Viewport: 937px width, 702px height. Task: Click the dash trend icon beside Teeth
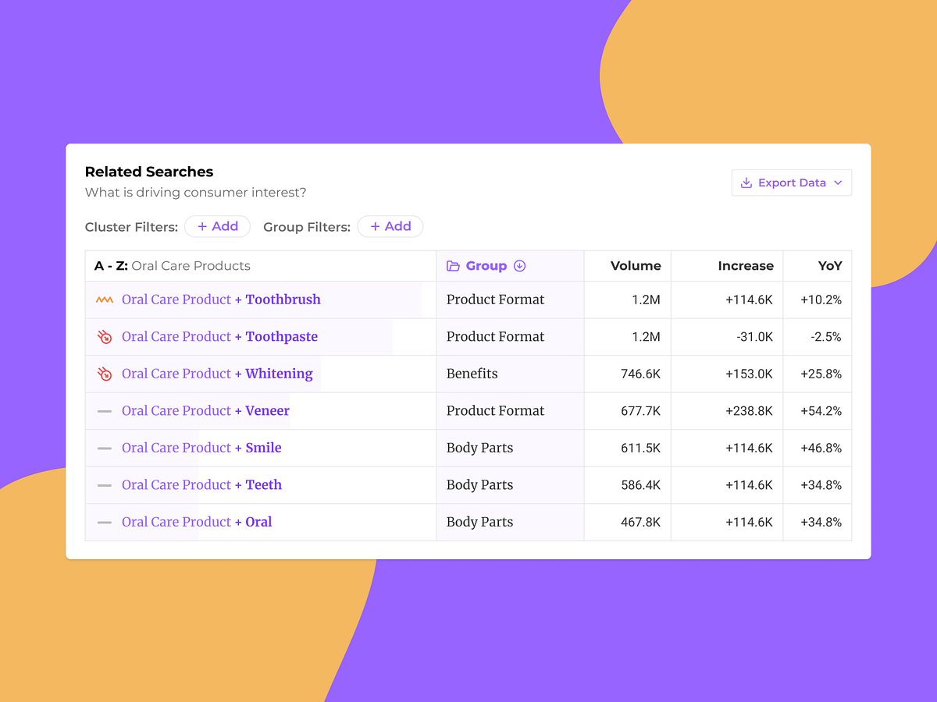coord(105,484)
